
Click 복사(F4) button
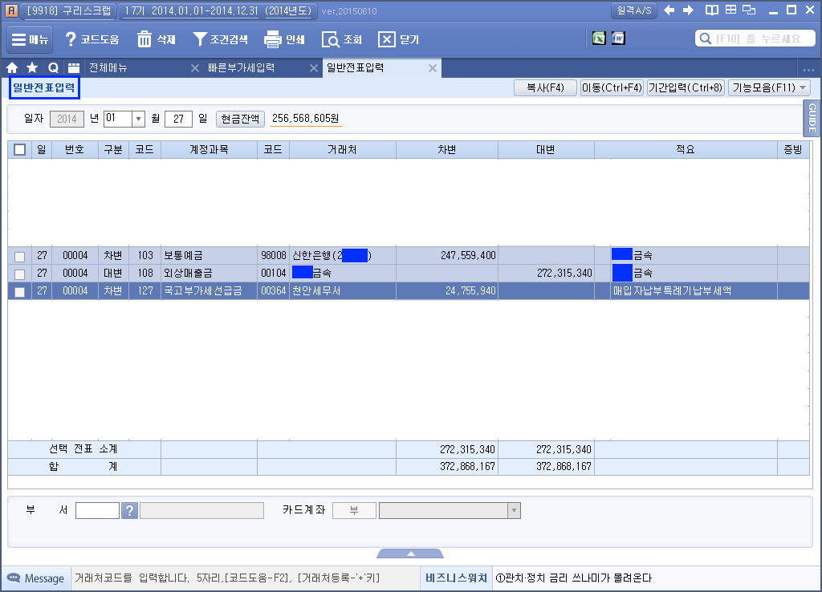545,87
